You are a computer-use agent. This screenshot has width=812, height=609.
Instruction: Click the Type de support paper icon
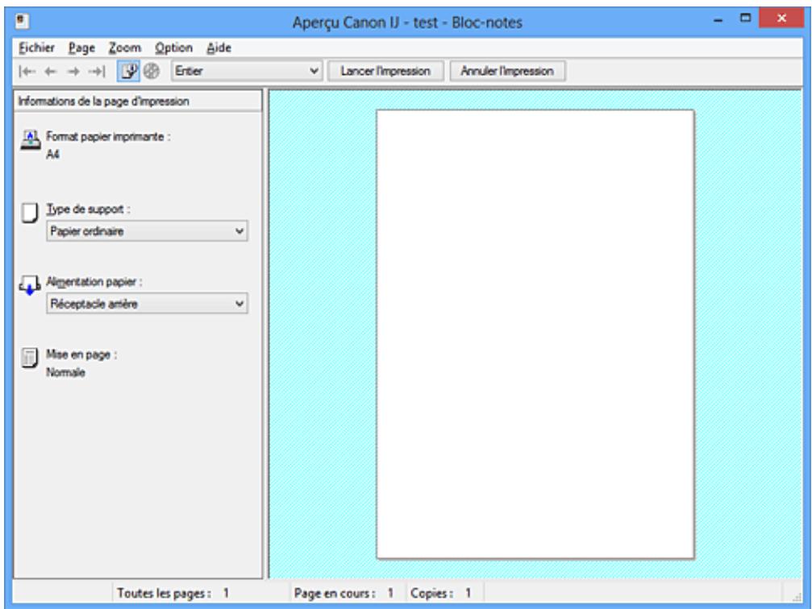(30, 213)
